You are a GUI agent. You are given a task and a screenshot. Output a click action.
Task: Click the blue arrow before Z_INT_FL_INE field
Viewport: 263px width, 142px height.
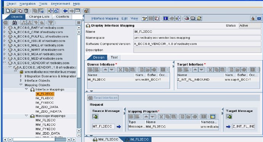coord(228,127)
